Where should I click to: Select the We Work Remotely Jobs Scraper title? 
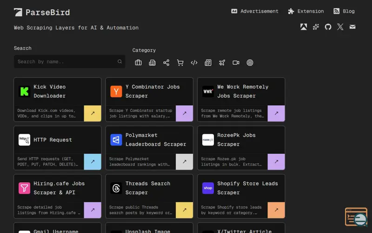243,91
